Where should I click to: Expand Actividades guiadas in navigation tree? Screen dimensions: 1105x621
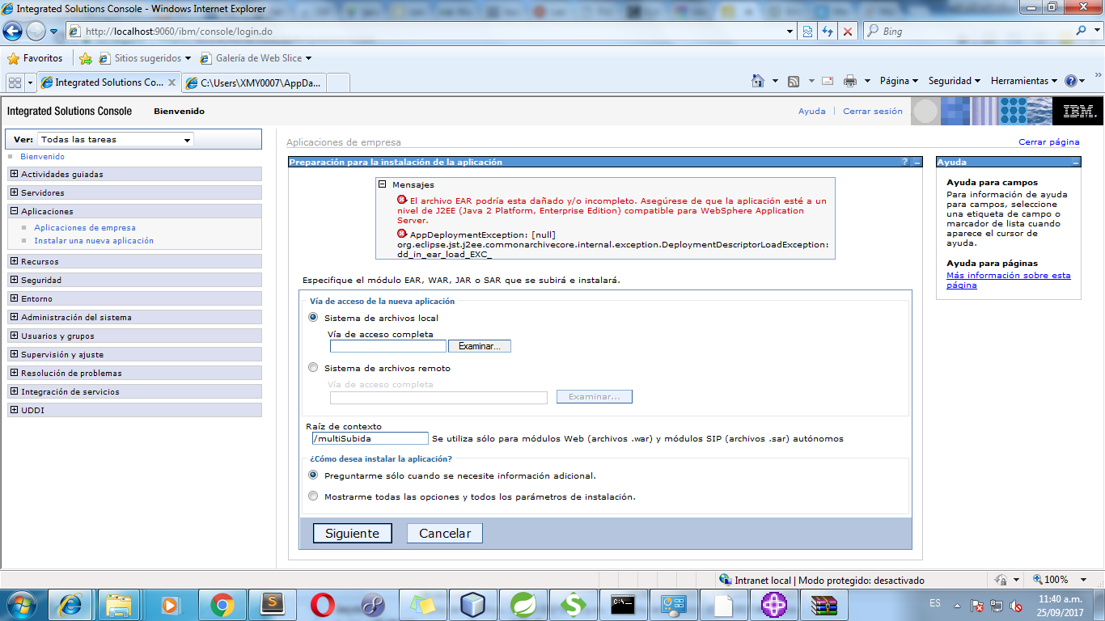pyautogui.click(x=14, y=174)
